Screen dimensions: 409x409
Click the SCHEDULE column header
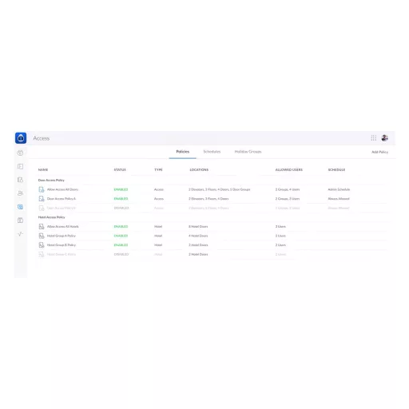336,169
